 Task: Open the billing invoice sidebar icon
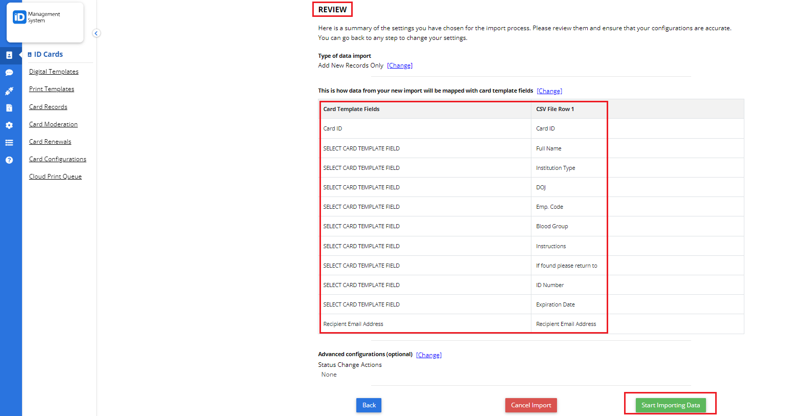click(9, 108)
